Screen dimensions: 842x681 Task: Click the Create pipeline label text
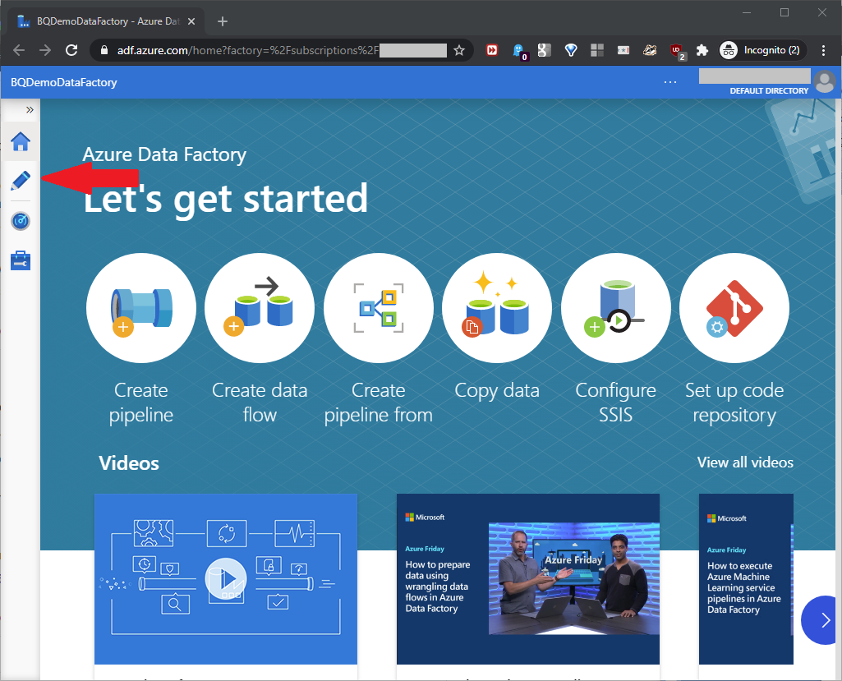(140, 403)
